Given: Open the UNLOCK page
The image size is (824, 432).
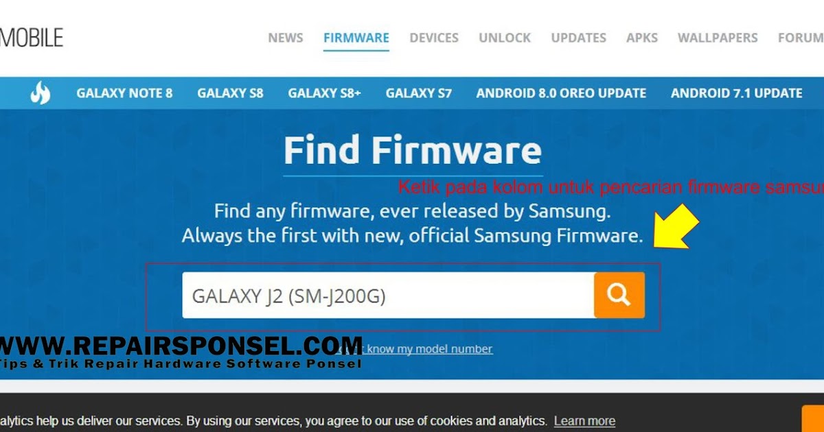Looking at the screenshot, I should pyautogui.click(x=505, y=38).
